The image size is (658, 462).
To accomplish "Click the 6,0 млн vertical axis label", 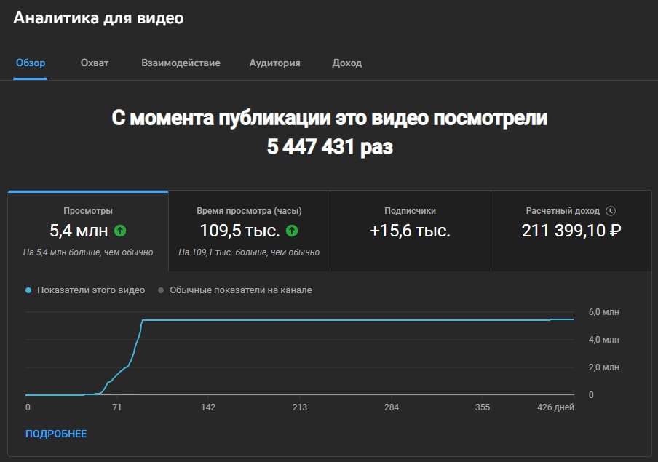I will (603, 312).
